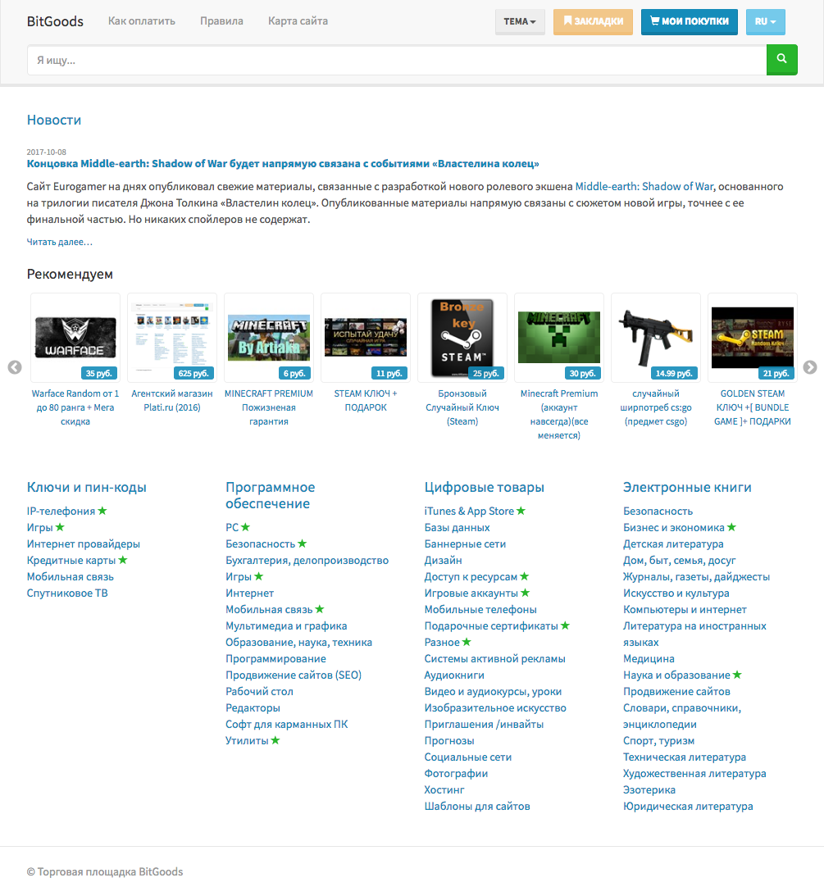Open the Карта сайта menu link
Image resolution: width=824 pixels, height=896 pixels.
pos(298,21)
